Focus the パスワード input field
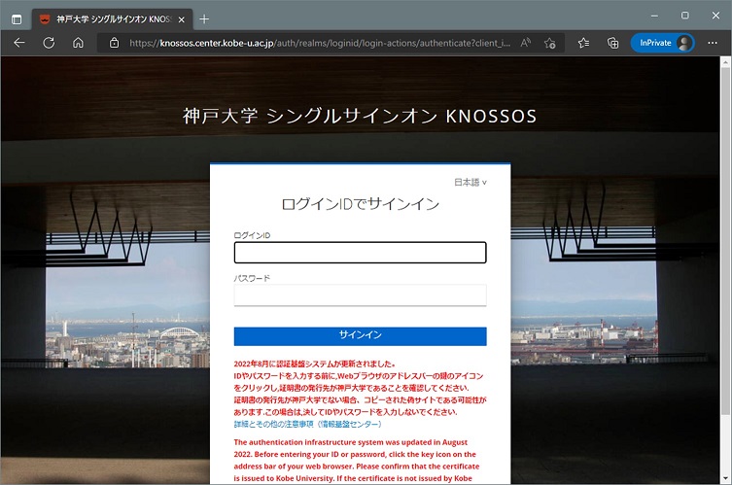Viewport: 732px width, 485px height. (x=360, y=295)
